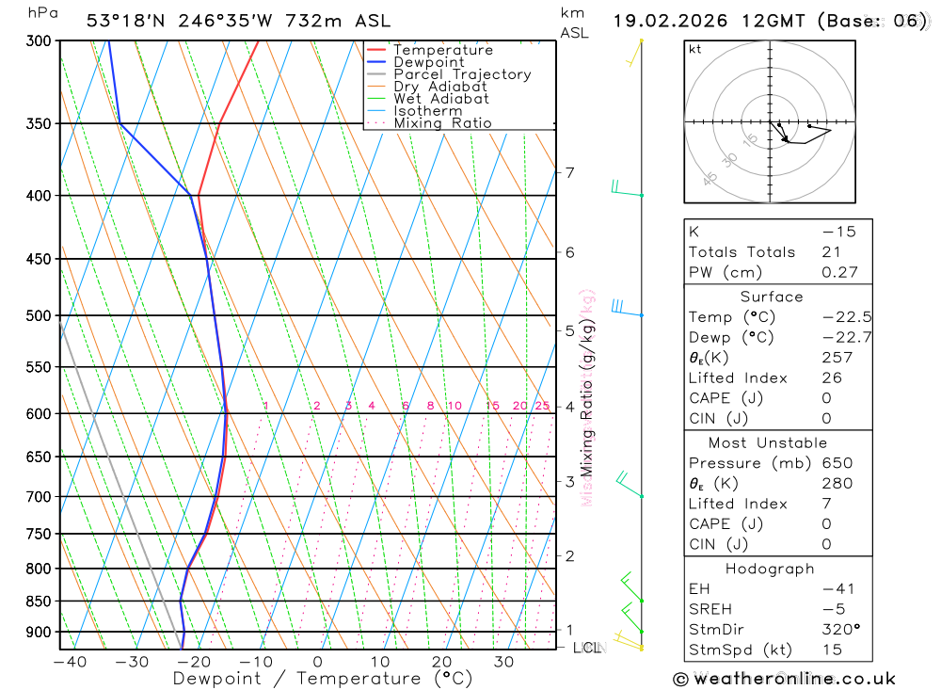Click the gray Parcel Trajectory swatch in legend

[376, 74]
